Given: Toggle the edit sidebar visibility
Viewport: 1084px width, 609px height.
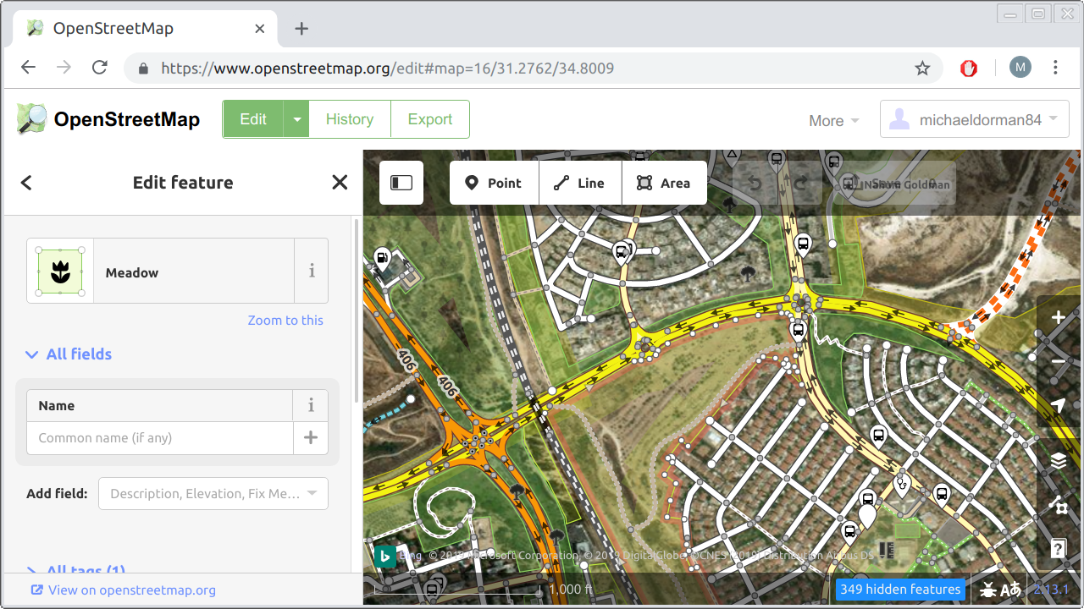Looking at the screenshot, I should [x=401, y=183].
